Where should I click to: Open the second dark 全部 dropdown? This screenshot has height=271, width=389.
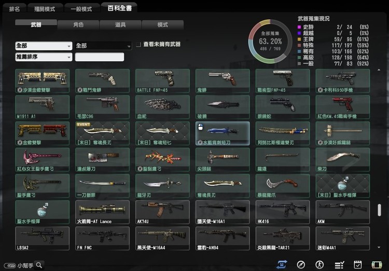point(103,46)
